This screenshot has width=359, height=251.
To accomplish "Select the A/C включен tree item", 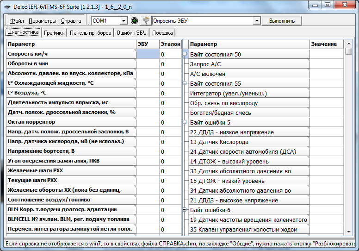I will coord(249,74).
